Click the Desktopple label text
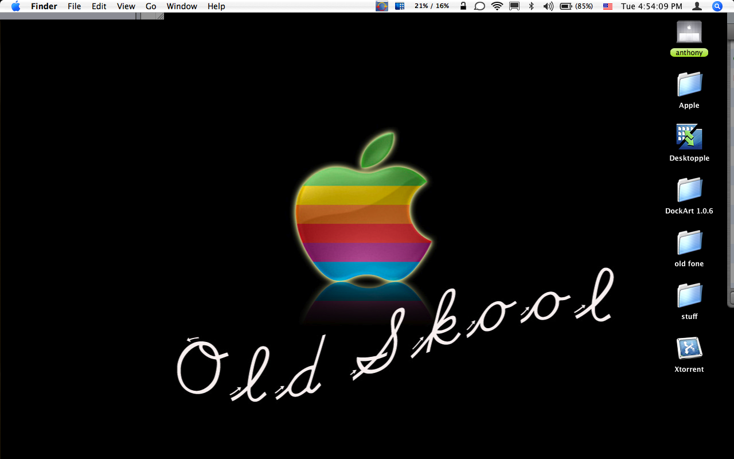 pos(689,158)
